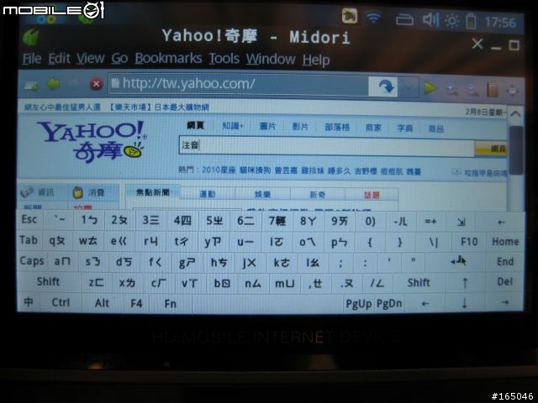Click the yellow Yahoo search button
This screenshot has width=538, height=403.
pyautogui.click(x=490, y=149)
